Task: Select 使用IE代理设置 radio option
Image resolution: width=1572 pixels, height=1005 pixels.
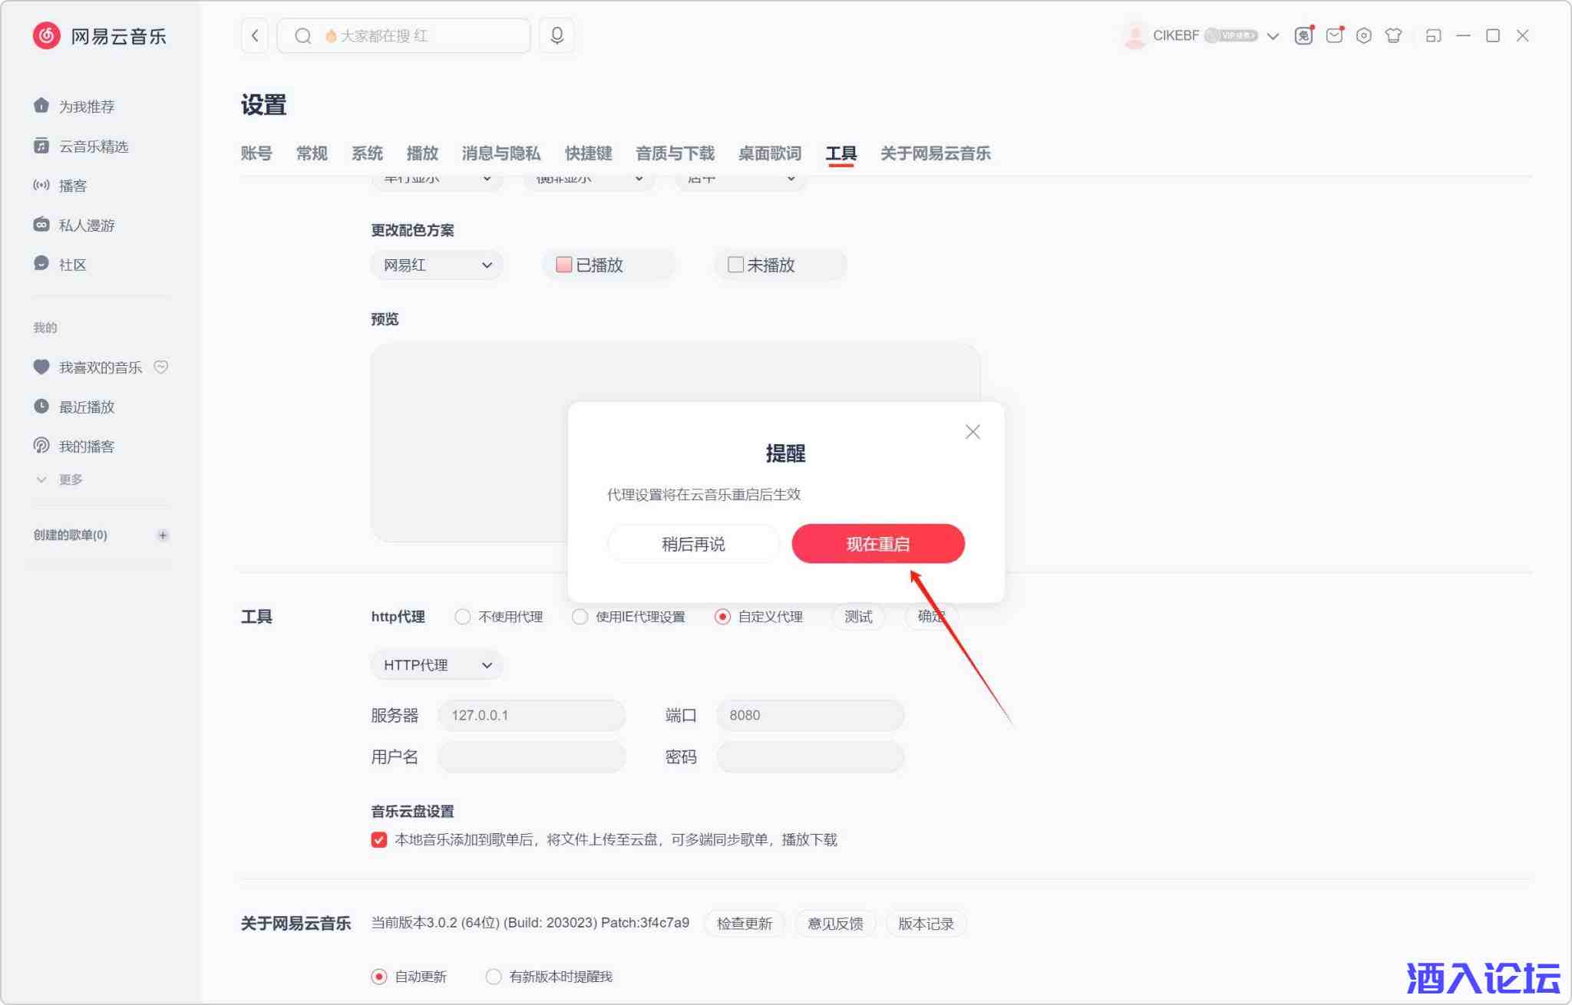Action: tap(580, 617)
